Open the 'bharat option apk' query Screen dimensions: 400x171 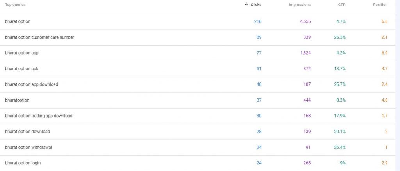pos(198,69)
